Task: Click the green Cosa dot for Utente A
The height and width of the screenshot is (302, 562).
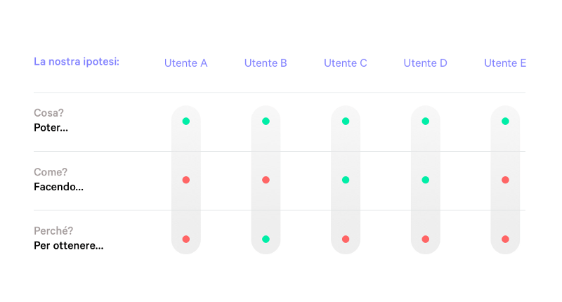Action: point(186,122)
